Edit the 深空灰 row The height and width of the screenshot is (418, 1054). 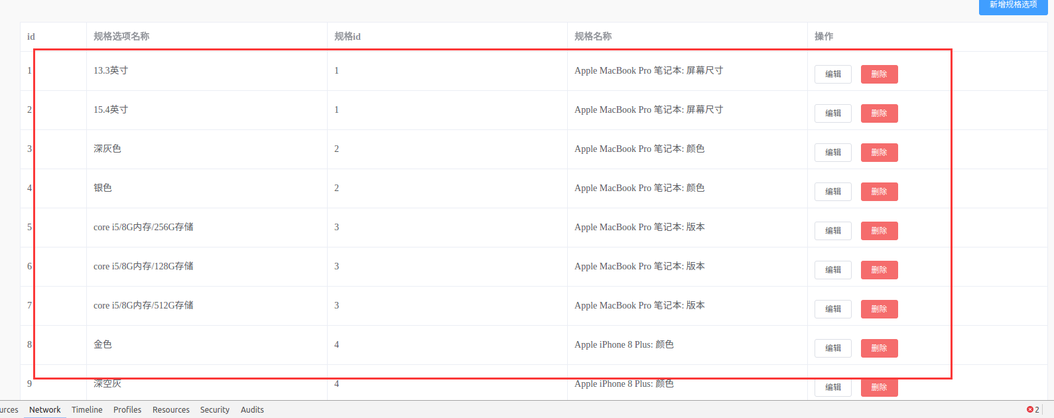(833, 387)
